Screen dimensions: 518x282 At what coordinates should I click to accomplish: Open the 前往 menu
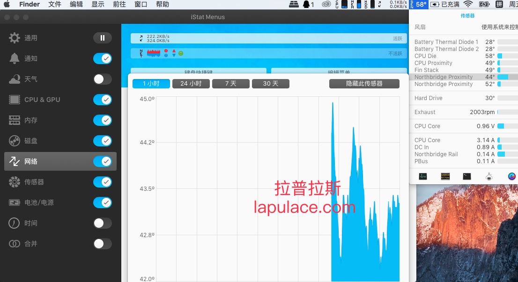tap(119, 4)
